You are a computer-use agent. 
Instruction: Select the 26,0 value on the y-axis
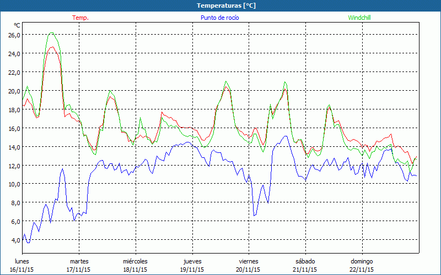click(x=14, y=35)
